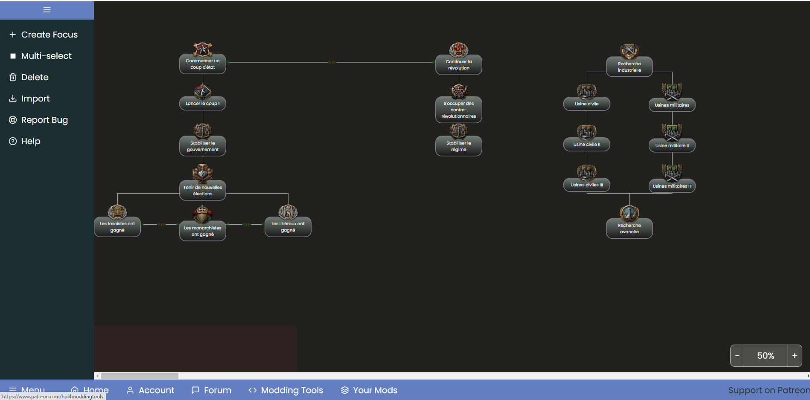The height and width of the screenshot is (400, 810).
Task: Open the Modding Tools section
Action: [x=286, y=390]
